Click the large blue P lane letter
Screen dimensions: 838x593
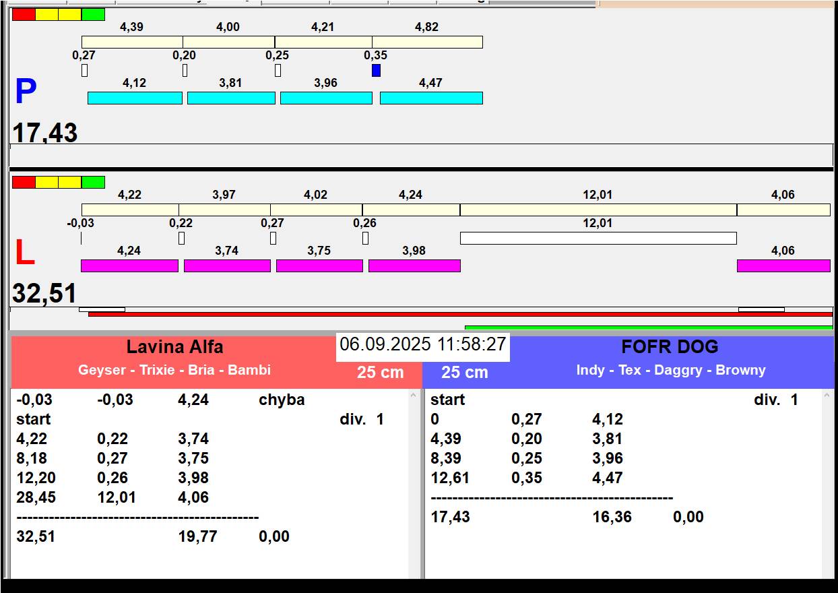click(x=26, y=92)
